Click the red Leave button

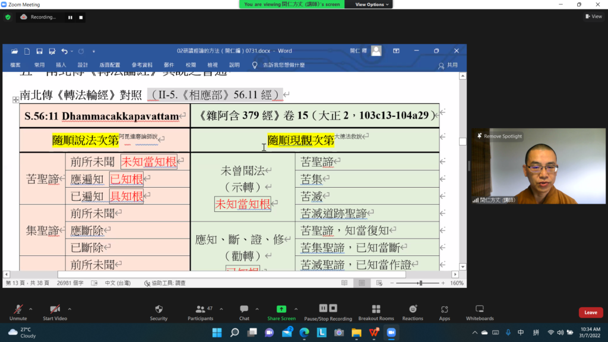coord(590,312)
